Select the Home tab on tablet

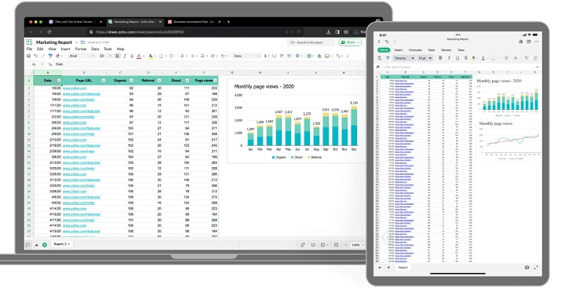pos(384,50)
